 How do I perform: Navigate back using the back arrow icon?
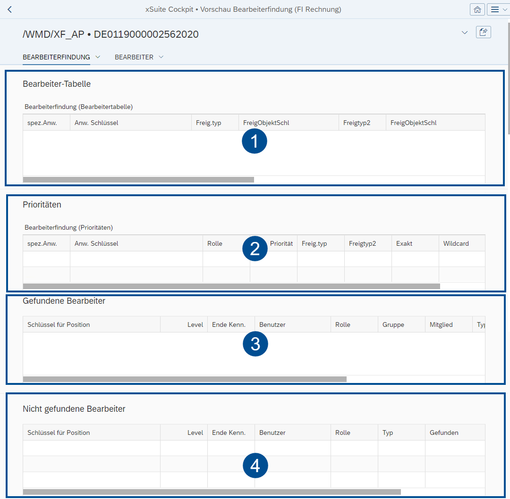pos(9,9)
